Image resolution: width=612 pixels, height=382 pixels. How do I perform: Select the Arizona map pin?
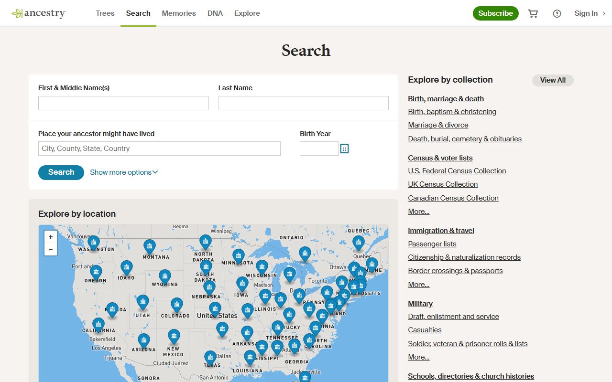144,341
